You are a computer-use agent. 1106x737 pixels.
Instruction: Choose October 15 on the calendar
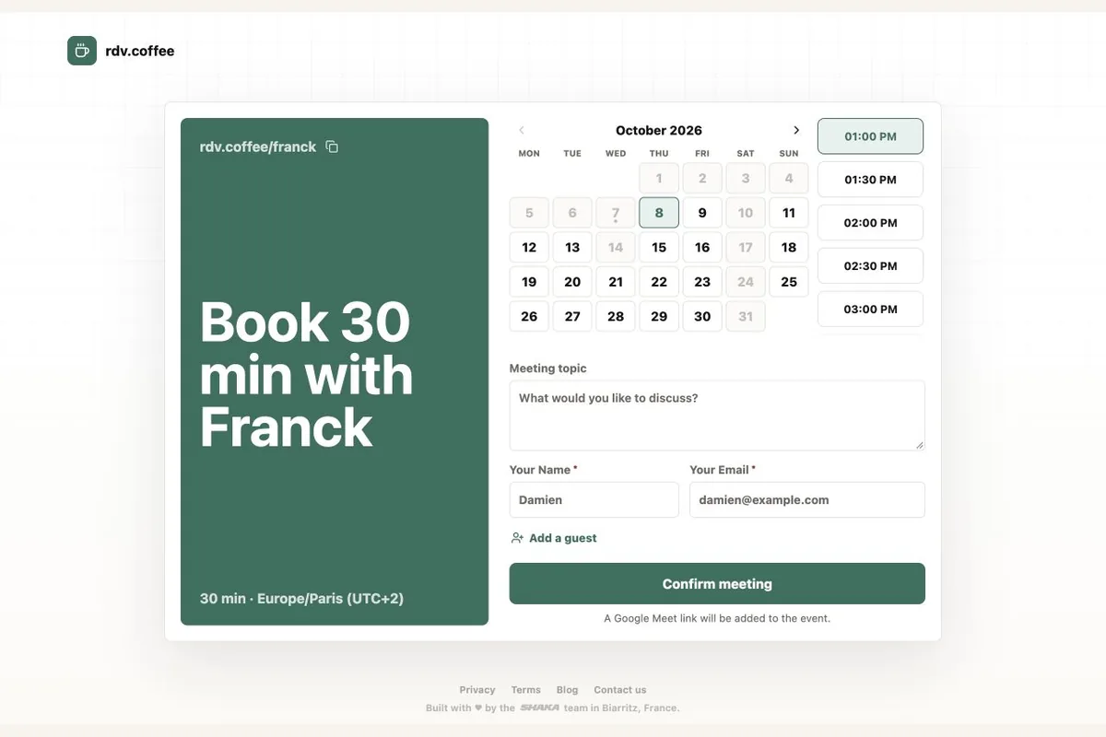pyautogui.click(x=659, y=247)
